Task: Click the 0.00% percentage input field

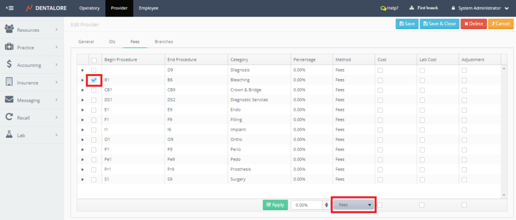Action: coord(307,205)
